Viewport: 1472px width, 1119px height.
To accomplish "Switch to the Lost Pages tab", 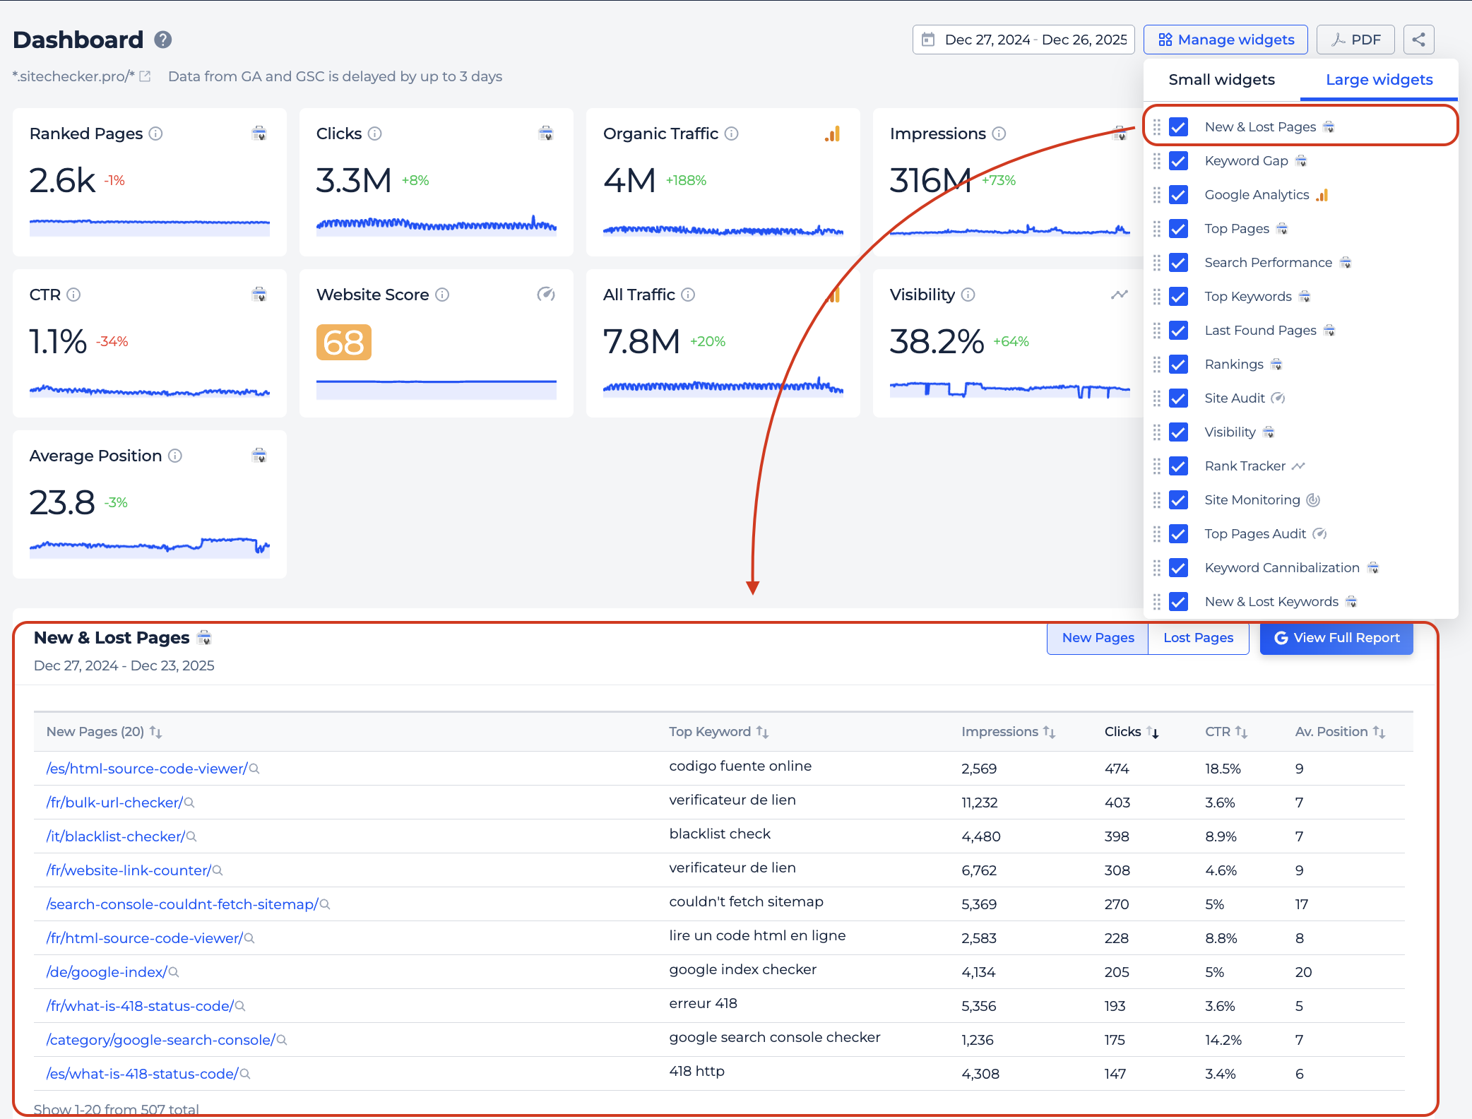I will (x=1198, y=638).
